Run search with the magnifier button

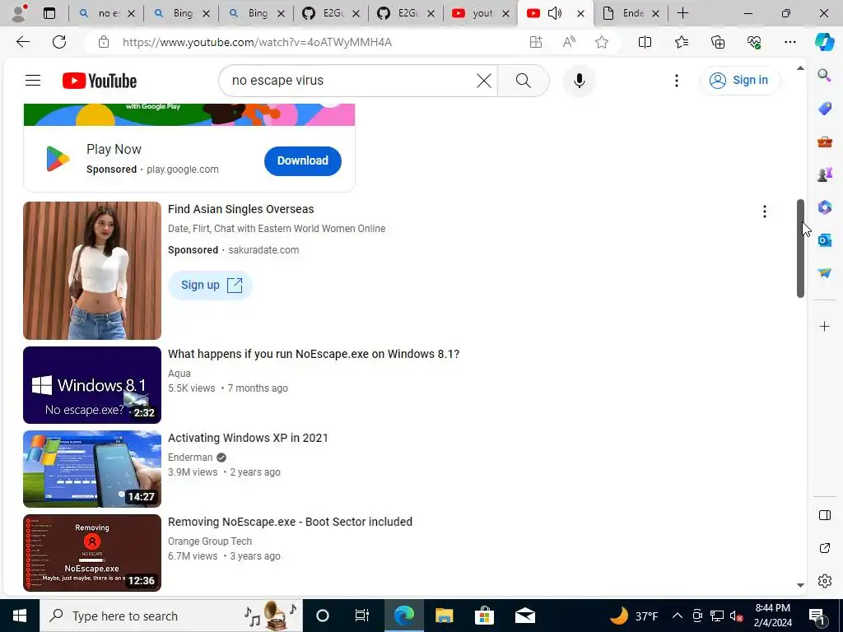coord(523,81)
